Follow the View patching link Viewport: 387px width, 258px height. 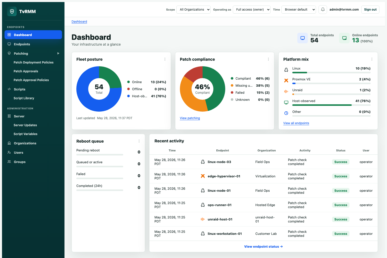190,118
